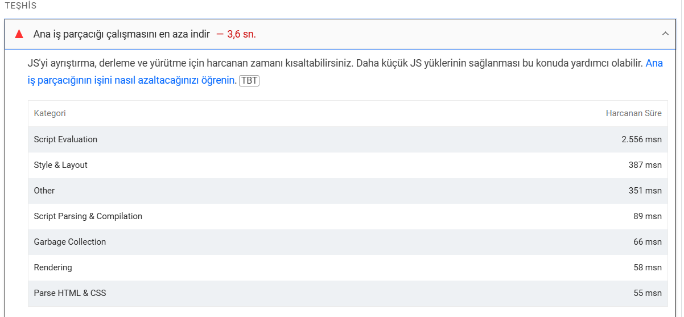Select the Rendering row
Screen dimensions: 684x317
click(348, 267)
